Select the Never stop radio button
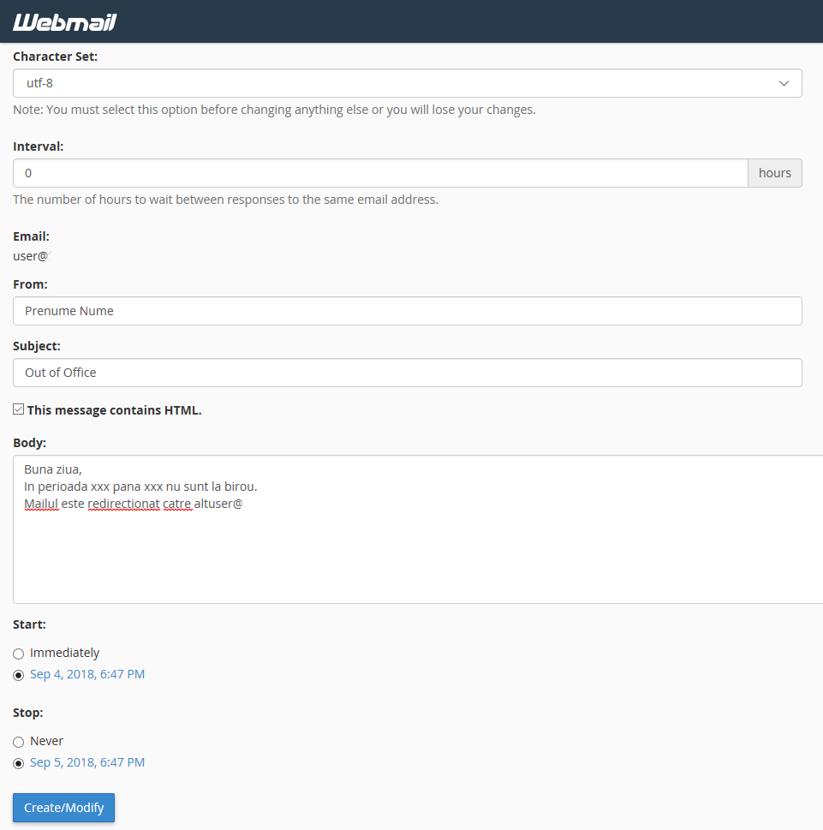The height and width of the screenshot is (830, 823). pos(19,742)
